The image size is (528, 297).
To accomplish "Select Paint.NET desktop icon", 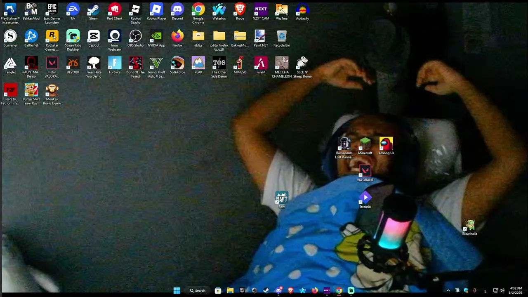I will 261,39.
